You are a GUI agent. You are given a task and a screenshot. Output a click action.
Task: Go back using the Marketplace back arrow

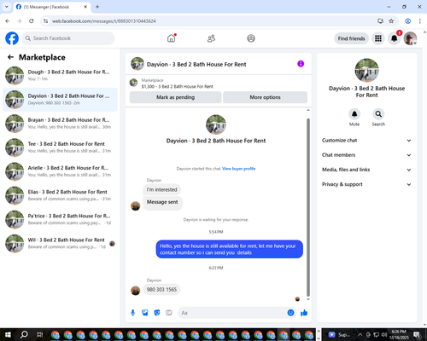click(x=10, y=57)
